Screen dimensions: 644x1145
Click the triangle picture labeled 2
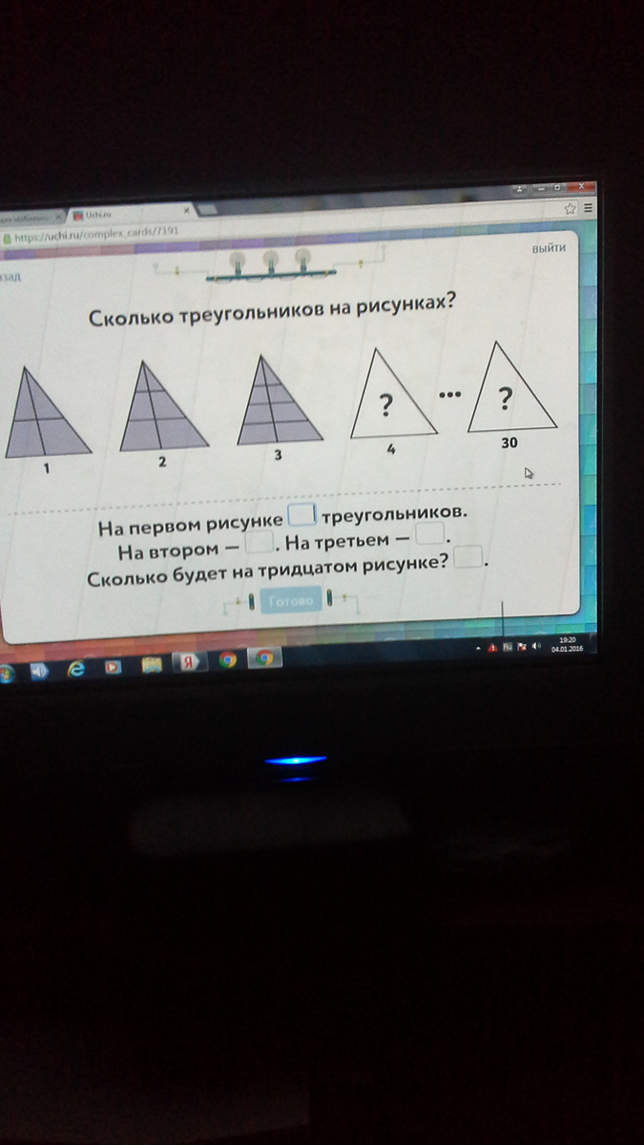point(163,406)
